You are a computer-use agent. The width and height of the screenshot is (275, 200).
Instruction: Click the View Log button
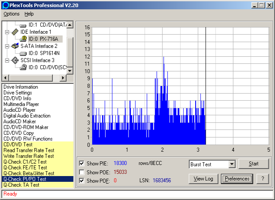pos(203,179)
